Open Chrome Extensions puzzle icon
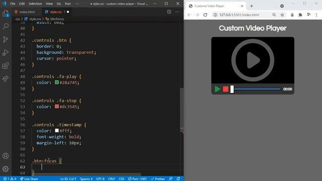 pos(300,15)
